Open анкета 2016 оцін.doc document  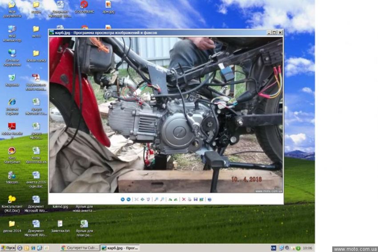coord(36,180)
